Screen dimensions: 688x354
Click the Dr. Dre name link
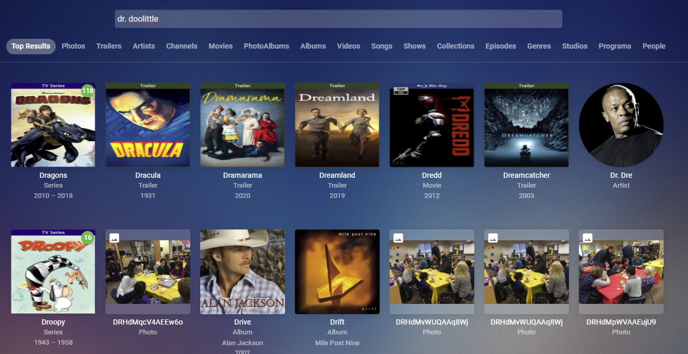tap(621, 175)
